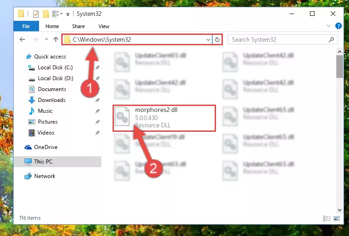349x236 pixels.
Task: Refresh the System32 folder
Action: click(217, 39)
